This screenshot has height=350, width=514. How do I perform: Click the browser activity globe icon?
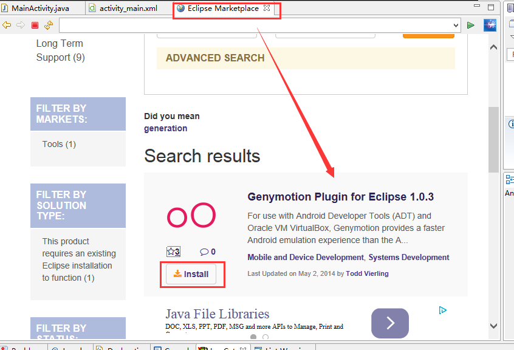[x=490, y=26]
